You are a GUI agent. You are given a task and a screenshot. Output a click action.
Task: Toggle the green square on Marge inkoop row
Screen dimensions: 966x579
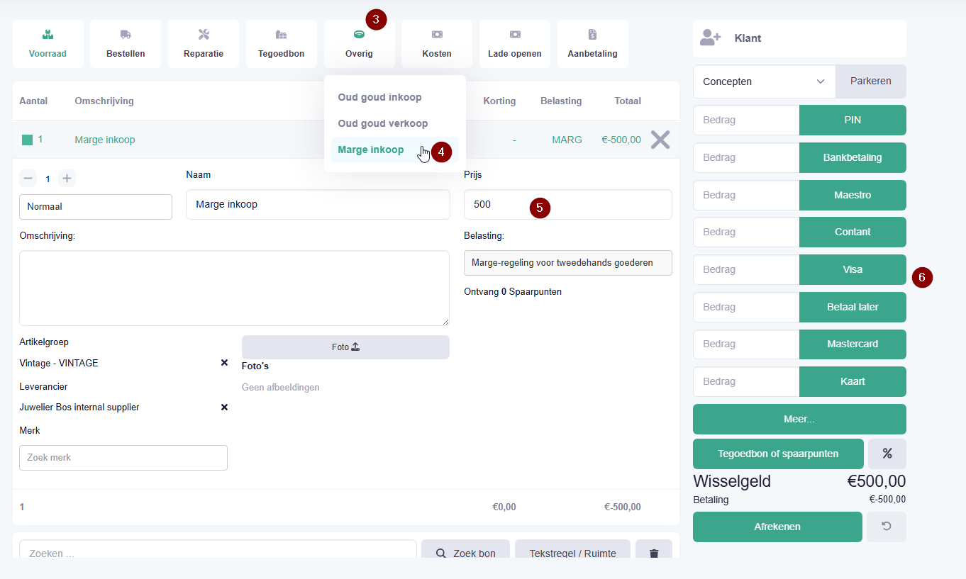coord(27,140)
